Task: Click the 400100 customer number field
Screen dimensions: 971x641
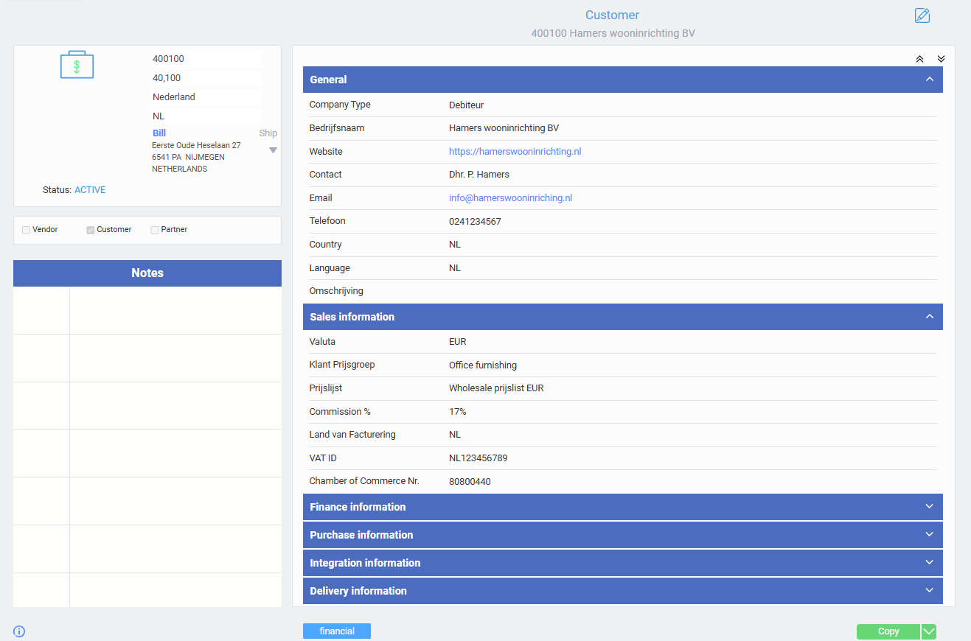Action: (207, 59)
